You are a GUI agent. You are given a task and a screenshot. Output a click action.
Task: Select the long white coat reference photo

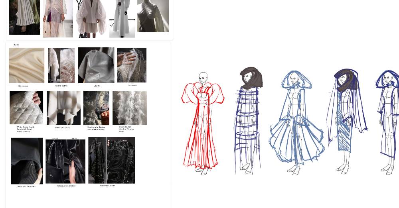122,19
